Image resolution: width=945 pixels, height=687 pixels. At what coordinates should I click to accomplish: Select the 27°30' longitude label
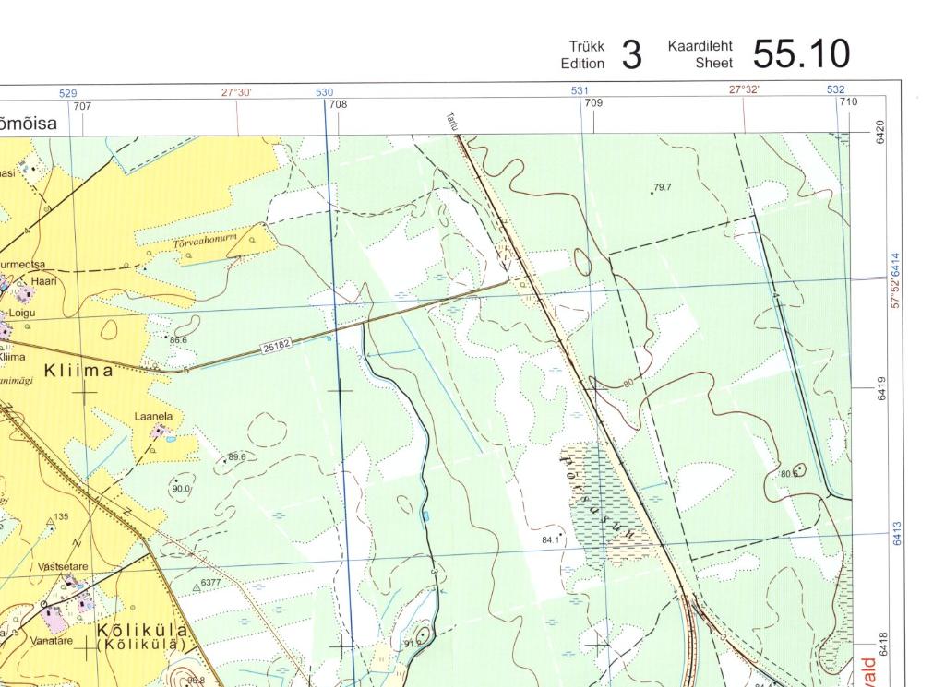236,92
